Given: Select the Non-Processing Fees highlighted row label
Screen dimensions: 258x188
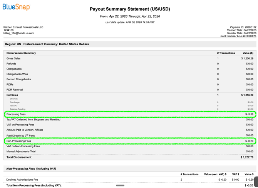Looking at the screenshot, I should point(19,141).
